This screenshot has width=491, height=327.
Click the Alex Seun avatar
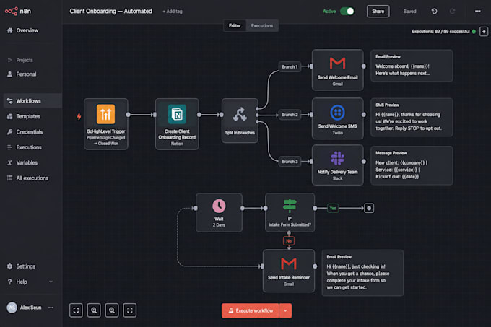point(12,308)
